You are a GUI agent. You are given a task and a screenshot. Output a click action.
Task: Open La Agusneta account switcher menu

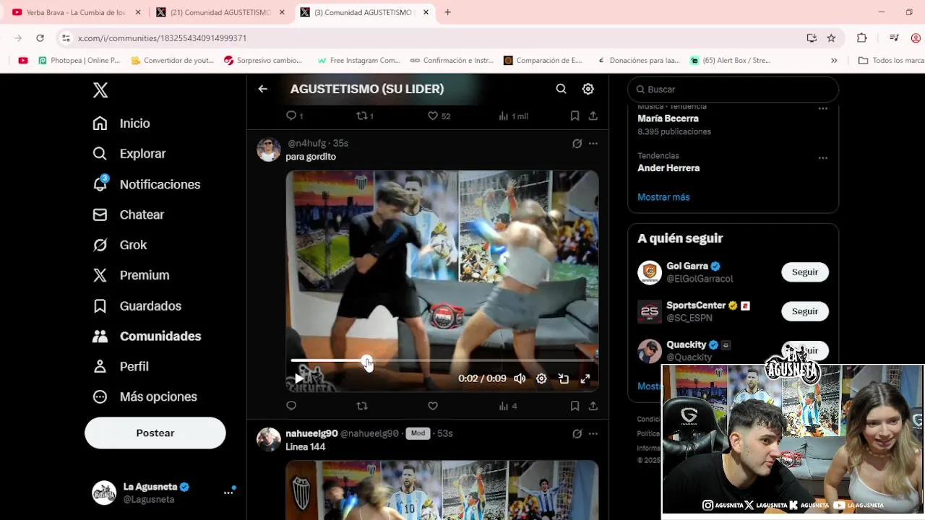(x=163, y=493)
